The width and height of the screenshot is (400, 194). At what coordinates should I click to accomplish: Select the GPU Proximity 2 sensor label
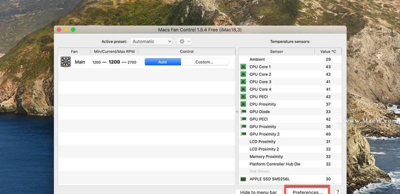(265, 134)
